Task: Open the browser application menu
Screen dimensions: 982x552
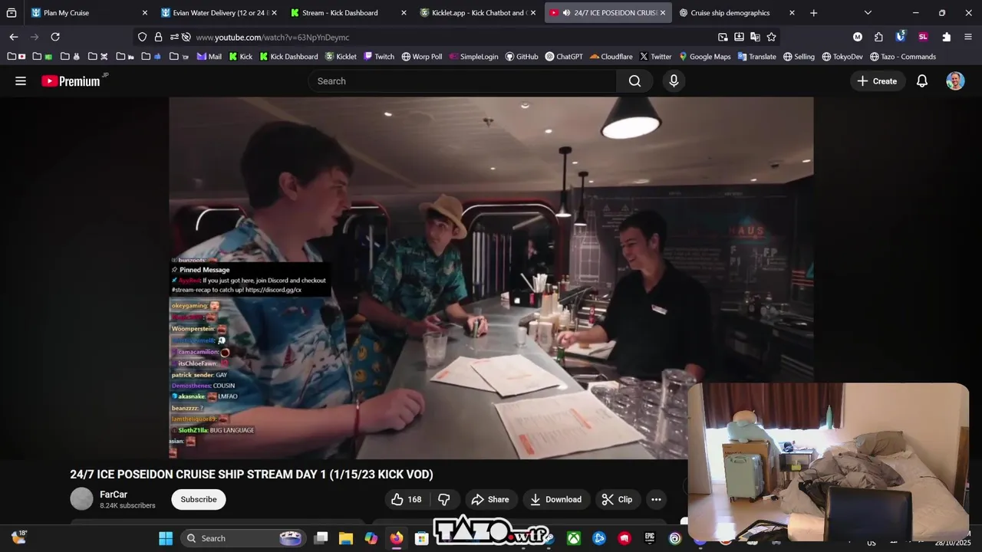Action: coord(968,37)
